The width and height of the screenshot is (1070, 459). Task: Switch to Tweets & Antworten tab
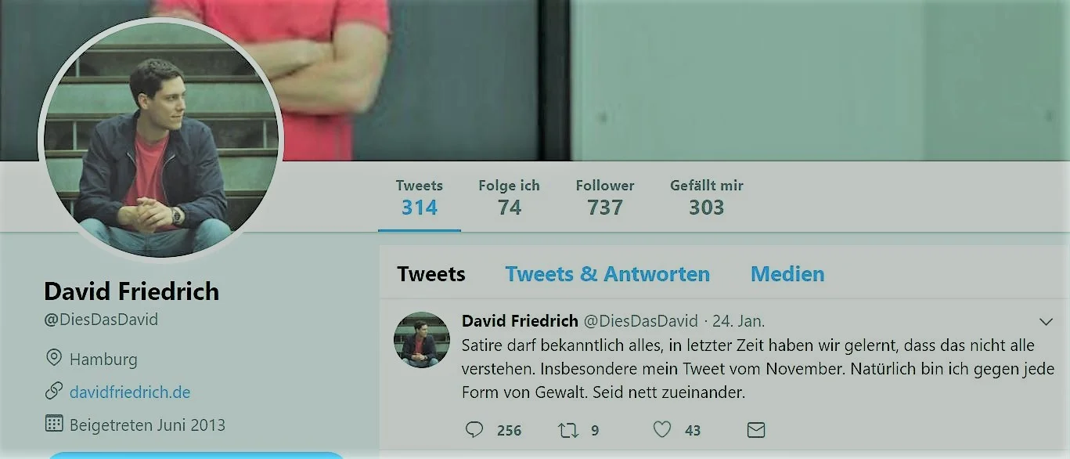point(607,274)
